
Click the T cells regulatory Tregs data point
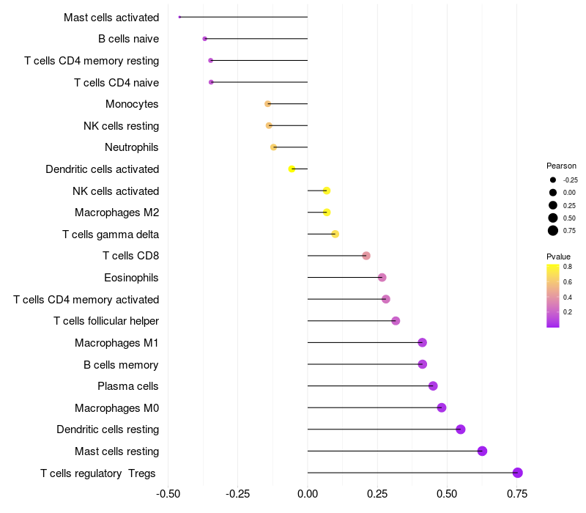(x=517, y=473)
